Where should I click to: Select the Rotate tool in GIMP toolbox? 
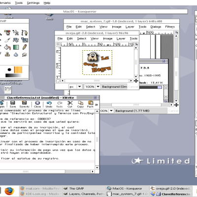point(16,40)
